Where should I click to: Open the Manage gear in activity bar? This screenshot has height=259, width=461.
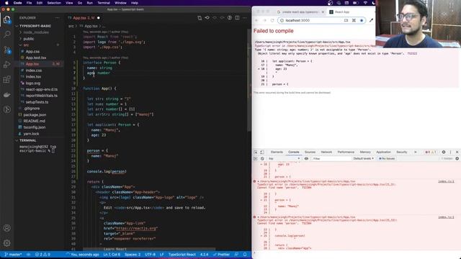point(6,243)
